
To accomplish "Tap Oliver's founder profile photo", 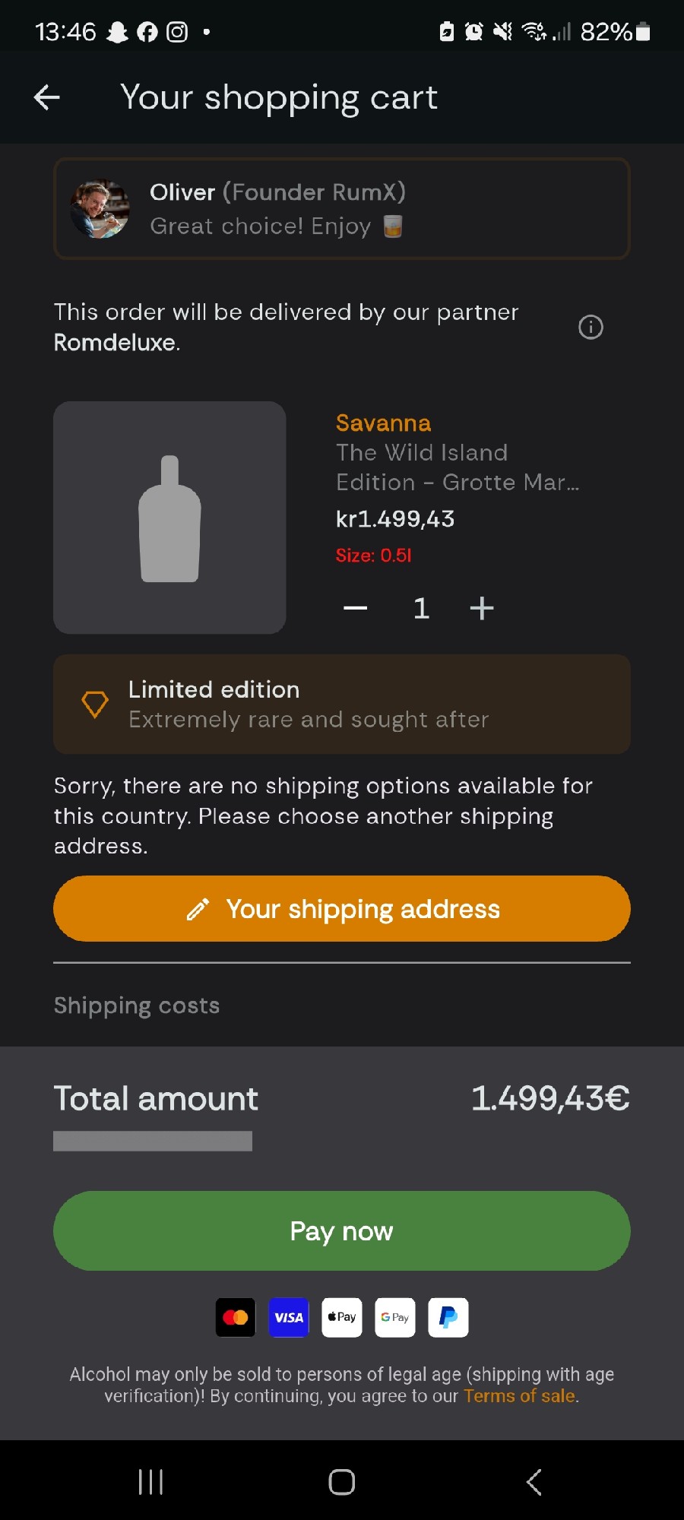I will point(100,209).
